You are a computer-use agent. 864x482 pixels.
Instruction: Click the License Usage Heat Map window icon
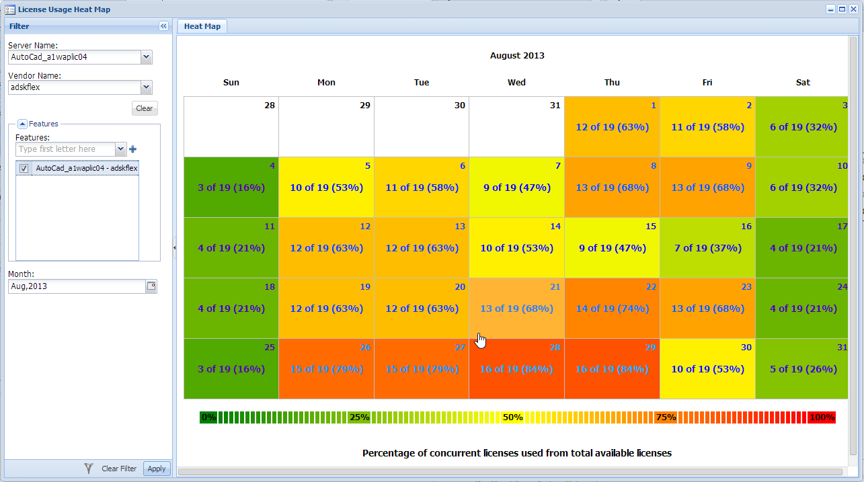[10, 9]
